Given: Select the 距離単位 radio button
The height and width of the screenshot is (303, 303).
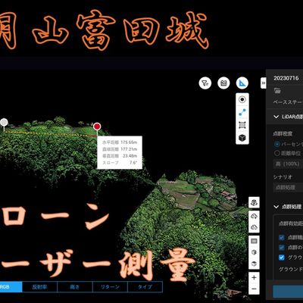Looking at the screenshot, I should [277, 153].
